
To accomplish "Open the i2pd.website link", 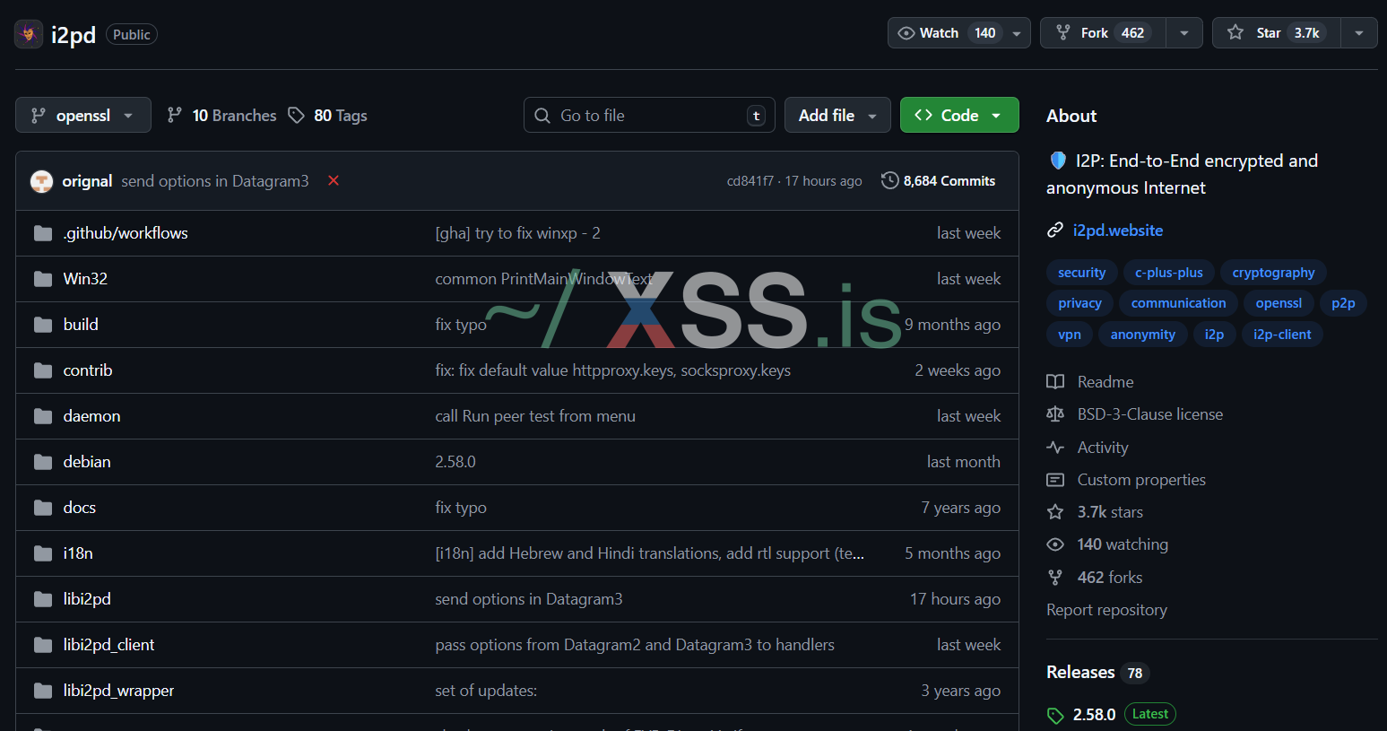I will [x=1117, y=231].
